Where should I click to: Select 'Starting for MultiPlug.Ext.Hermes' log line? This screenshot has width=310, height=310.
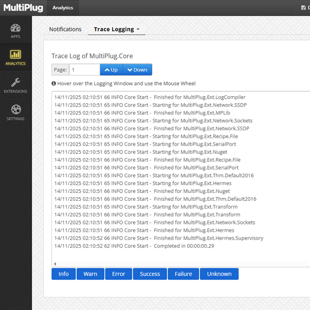[x=143, y=183]
